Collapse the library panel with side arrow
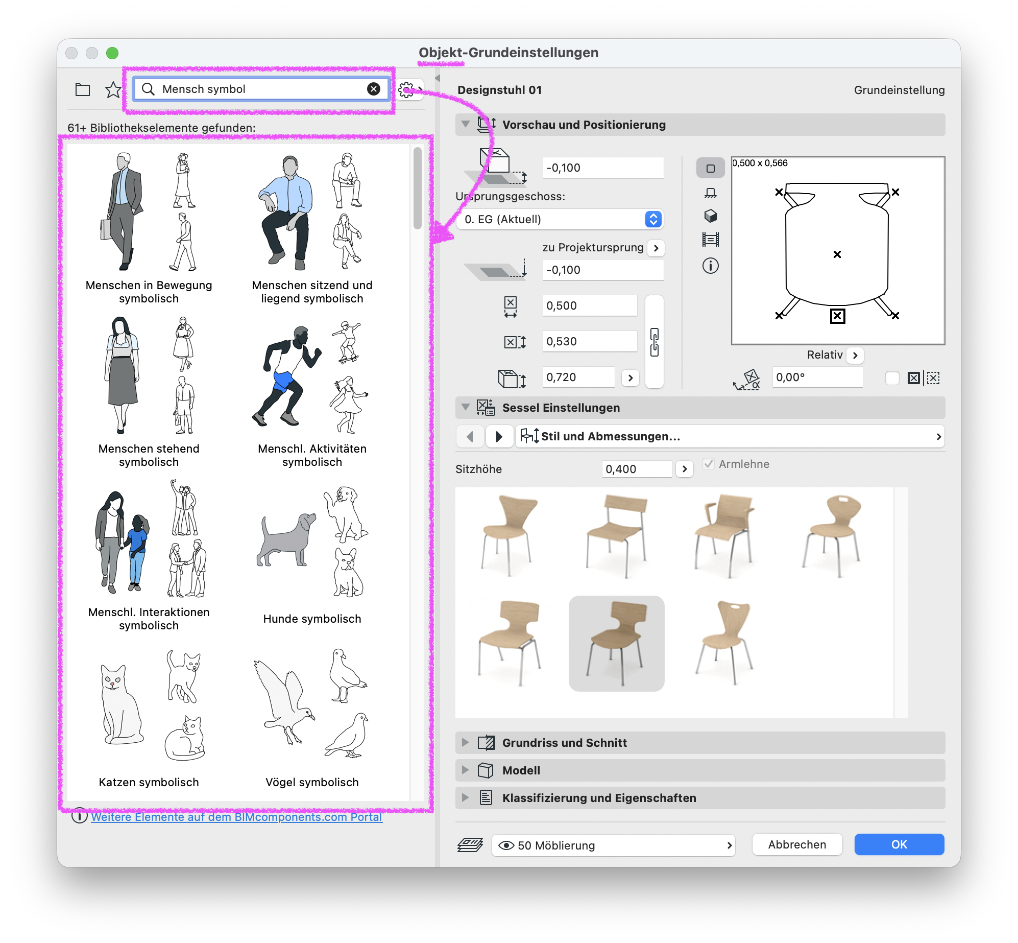The width and height of the screenshot is (1018, 943). pos(438,78)
